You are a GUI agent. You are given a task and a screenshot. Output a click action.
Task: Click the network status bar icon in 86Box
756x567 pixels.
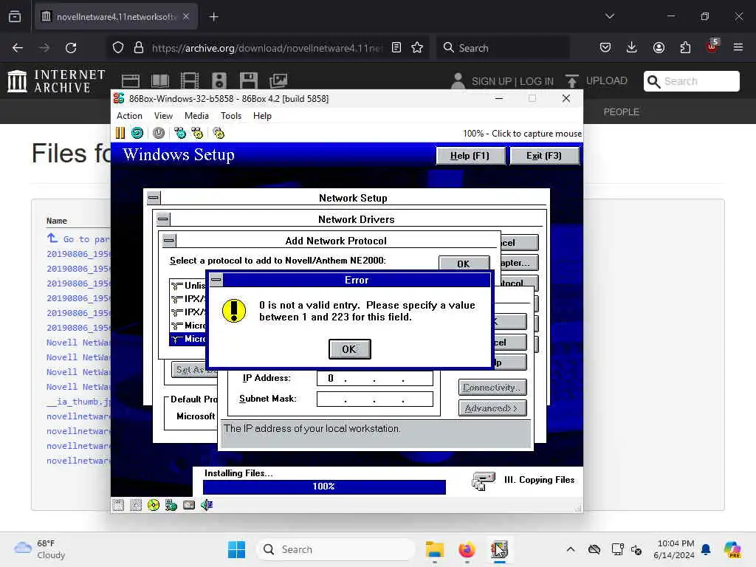pos(171,505)
